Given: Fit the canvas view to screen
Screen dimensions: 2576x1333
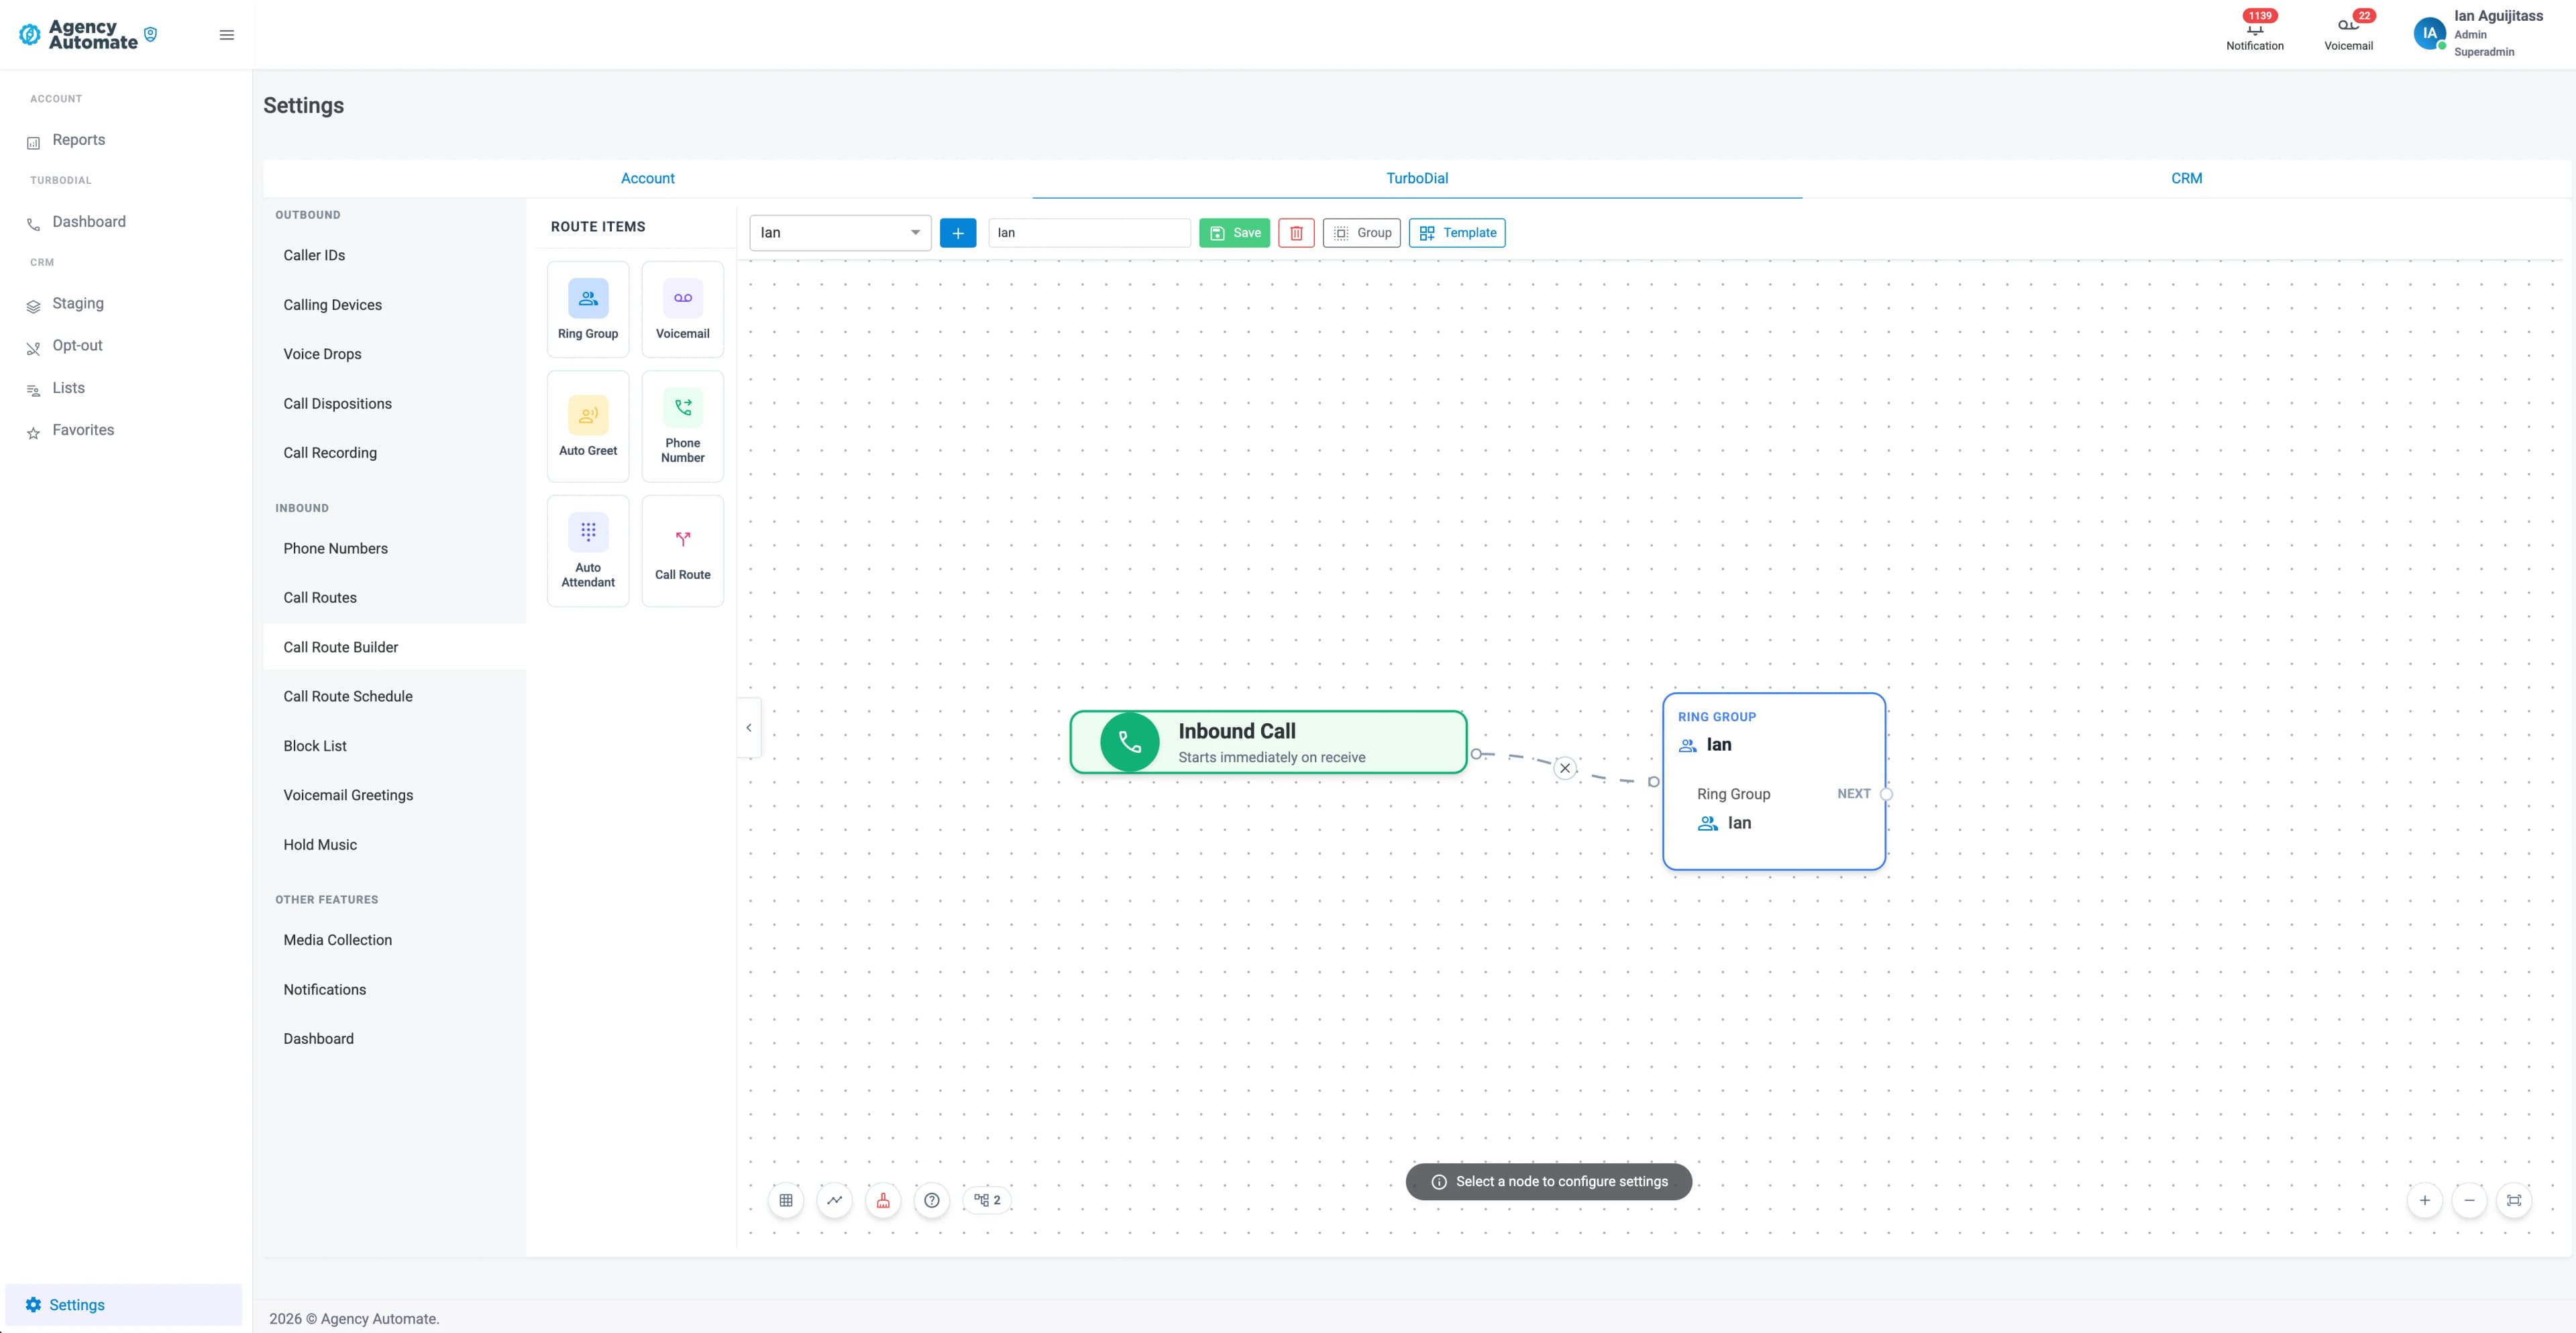Looking at the screenshot, I should click(2514, 1200).
